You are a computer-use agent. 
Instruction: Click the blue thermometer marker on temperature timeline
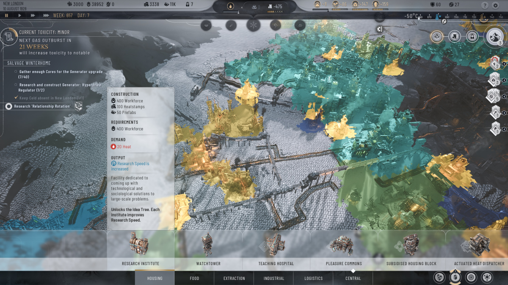tap(437, 16)
